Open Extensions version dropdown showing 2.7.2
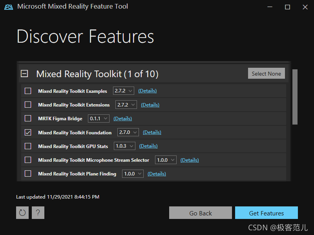The height and width of the screenshot is (235, 314). point(126,105)
